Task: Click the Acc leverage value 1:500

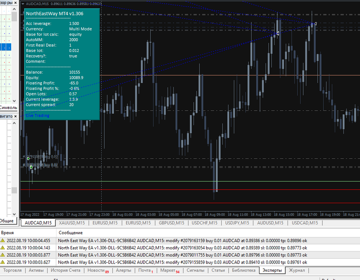Action: [x=74, y=24]
